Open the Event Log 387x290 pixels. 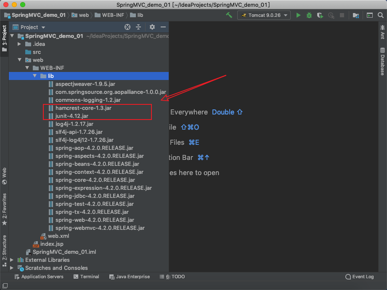click(360, 277)
